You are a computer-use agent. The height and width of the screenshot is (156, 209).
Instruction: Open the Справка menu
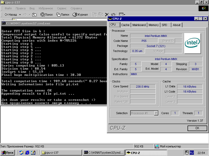pyautogui.click(x=76, y=8)
